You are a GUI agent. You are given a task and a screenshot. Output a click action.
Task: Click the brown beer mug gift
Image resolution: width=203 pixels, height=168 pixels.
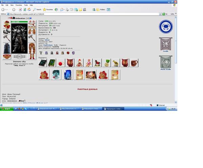coord(134,63)
